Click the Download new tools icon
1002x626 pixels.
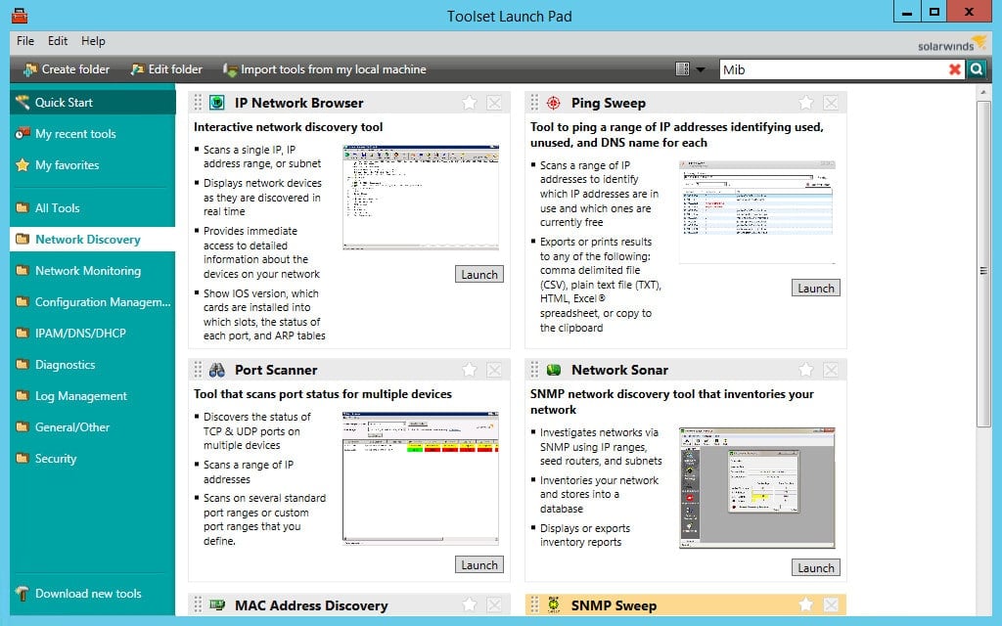tap(23, 594)
